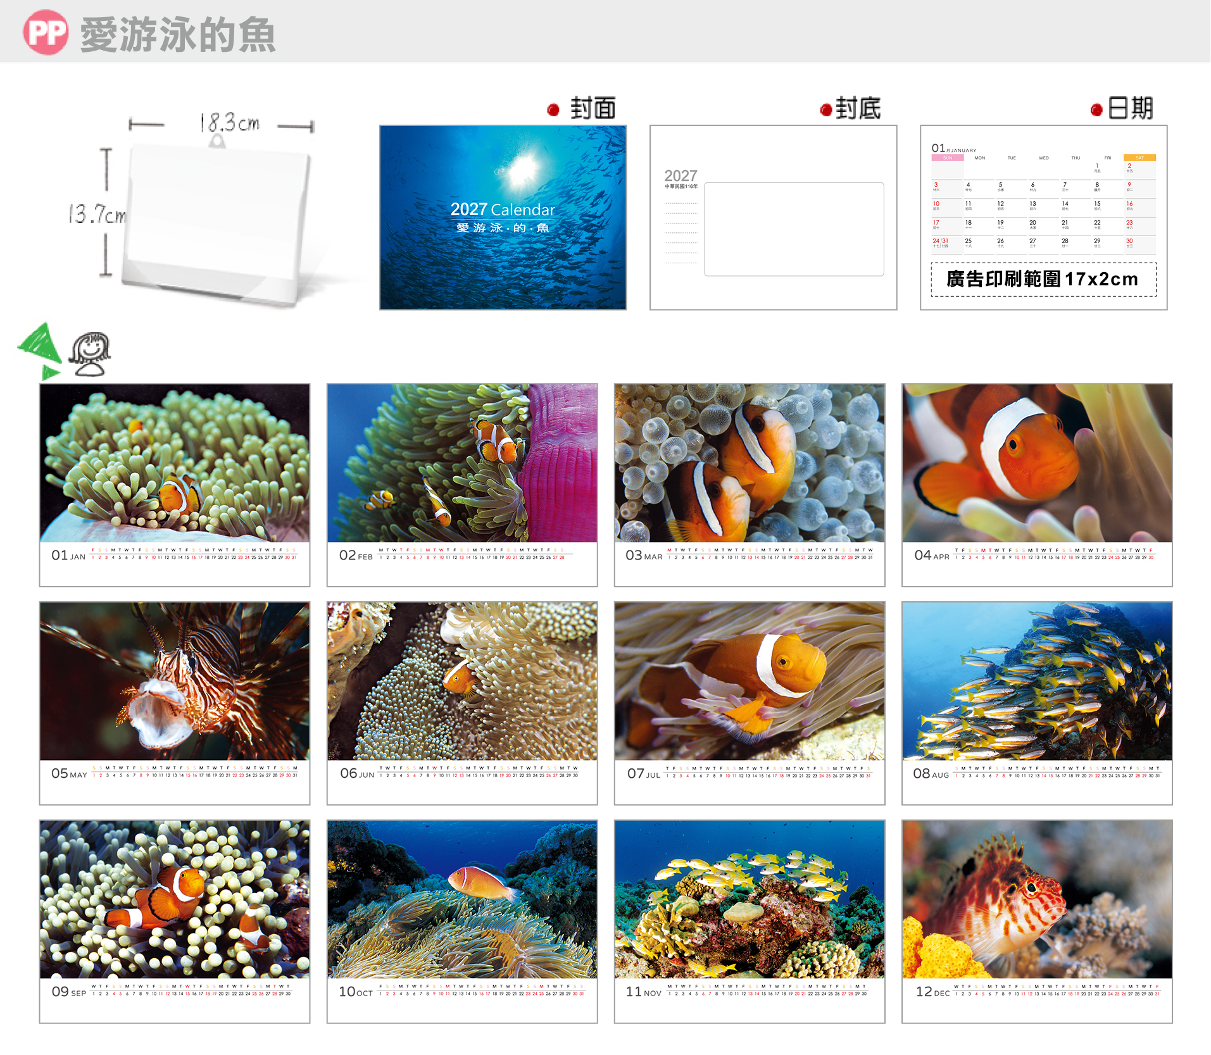Select the 04 APR clownfish close-up page
The width and height of the screenshot is (1211, 1055).
[1037, 485]
